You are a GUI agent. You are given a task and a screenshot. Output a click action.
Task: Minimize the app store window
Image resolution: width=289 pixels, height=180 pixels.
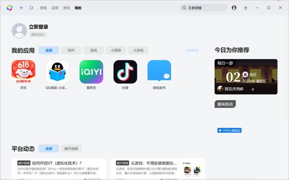257,8
